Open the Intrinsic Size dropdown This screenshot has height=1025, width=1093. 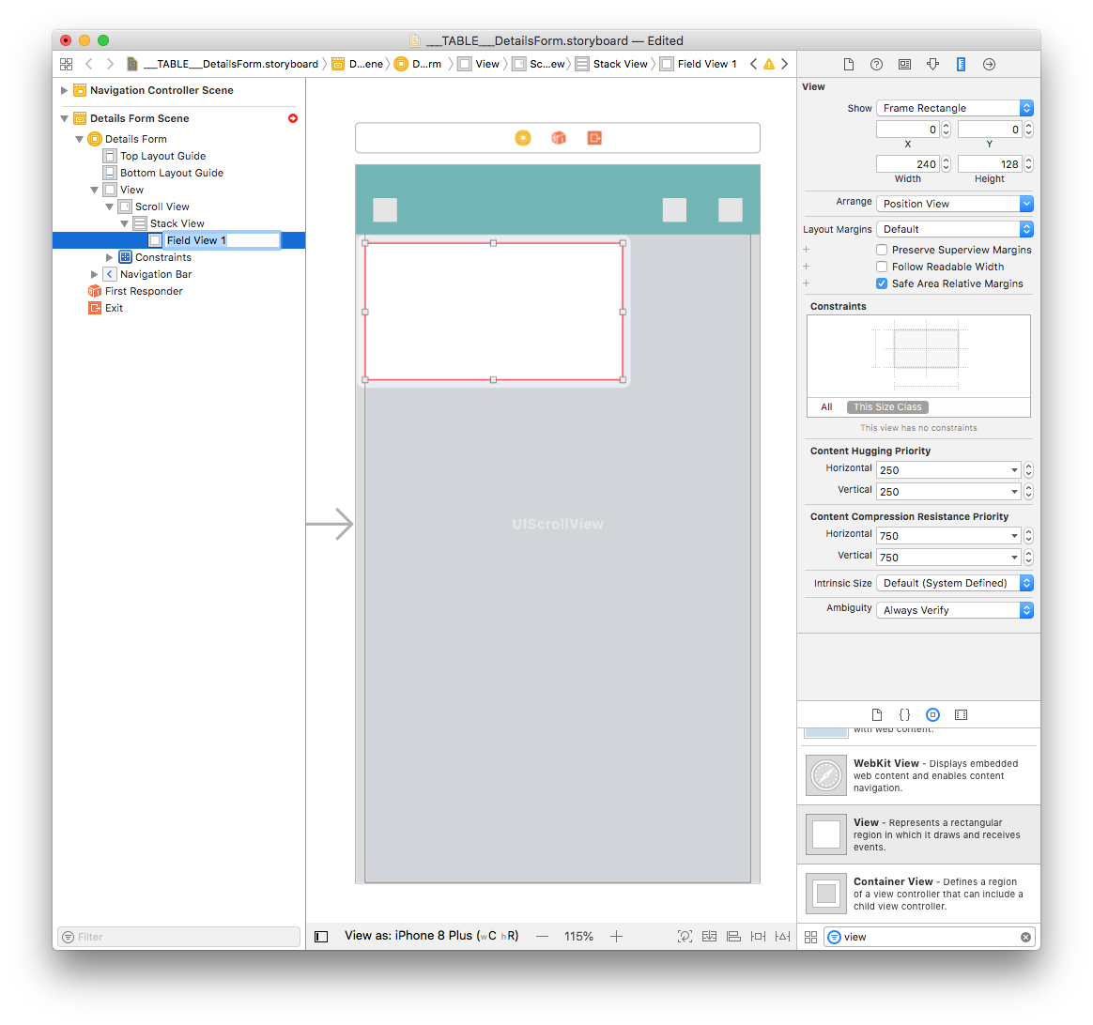point(954,583)
